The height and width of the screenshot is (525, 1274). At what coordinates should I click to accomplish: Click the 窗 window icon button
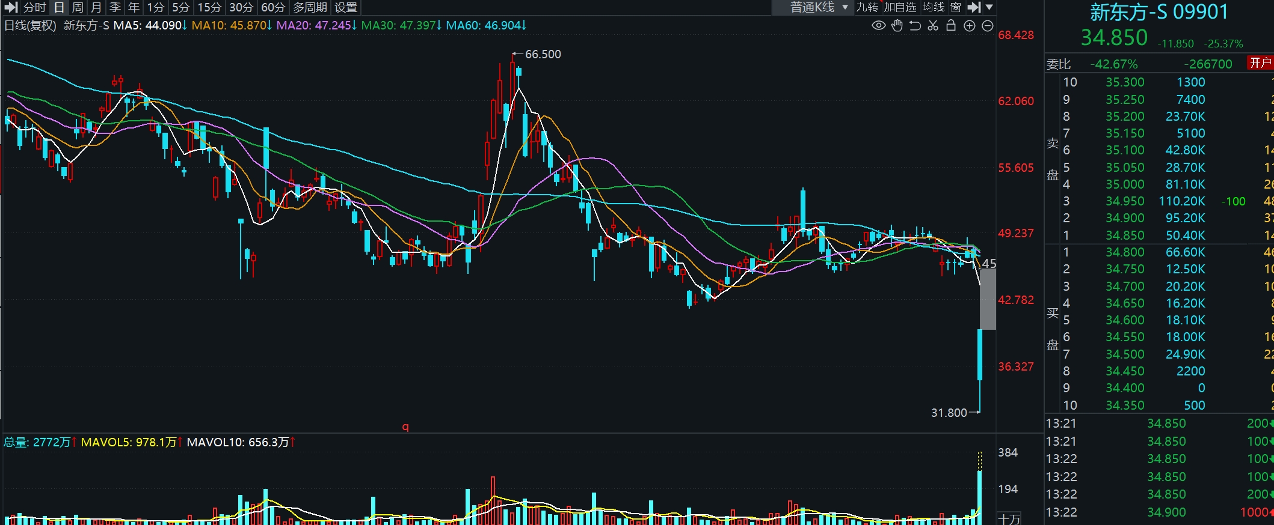[x=956, y=7]
